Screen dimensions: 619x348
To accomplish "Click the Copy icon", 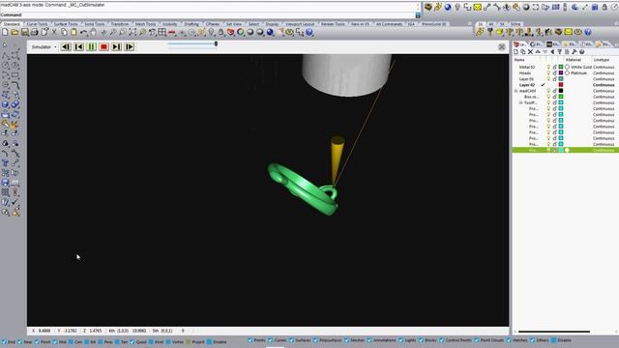I will click(64, 32).
